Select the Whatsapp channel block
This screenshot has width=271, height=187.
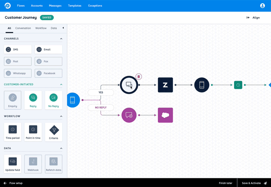tap(18, 73)
